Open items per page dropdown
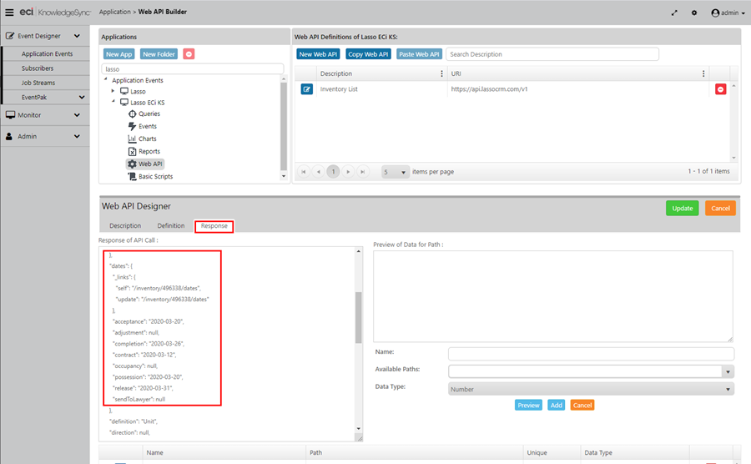Image resolution: width=751 pixels, height=464 pixels. click(x=396, y=172)
